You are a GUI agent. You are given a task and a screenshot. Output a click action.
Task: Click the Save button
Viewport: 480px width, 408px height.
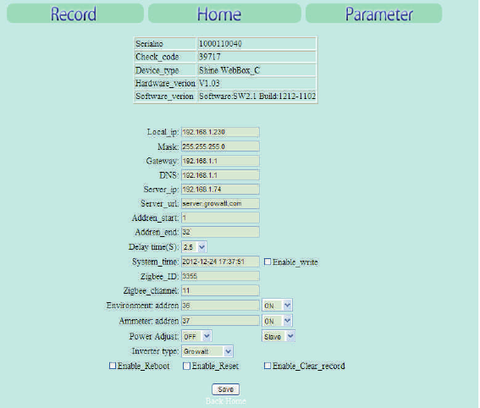pyautogui.click(x=226, y=389)
